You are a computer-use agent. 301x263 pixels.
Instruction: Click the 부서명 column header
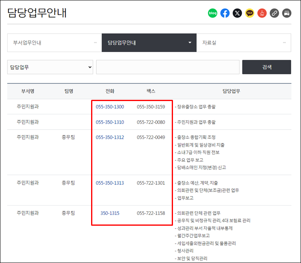28,91
